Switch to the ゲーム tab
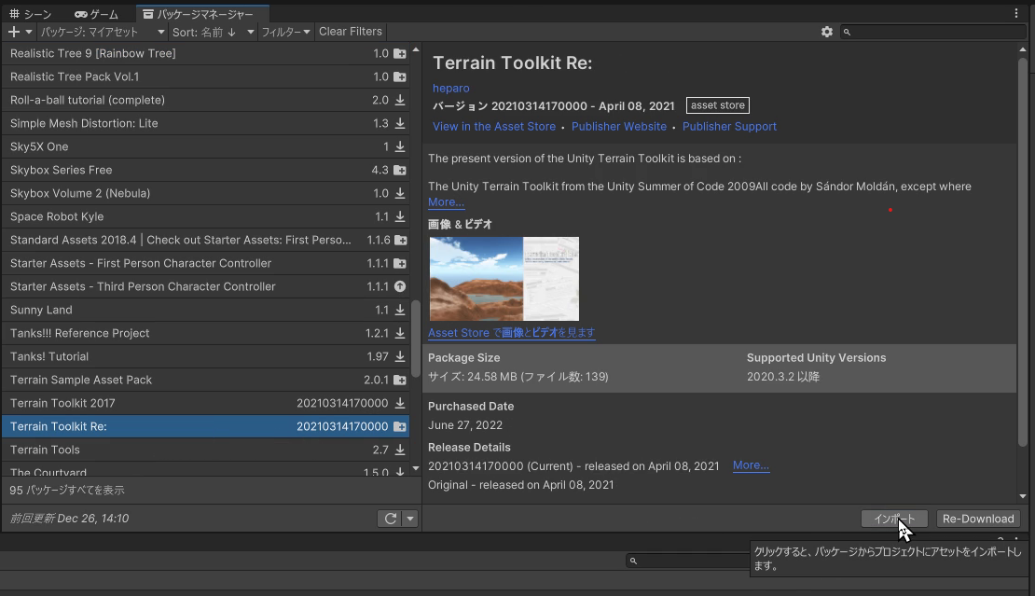 96,14
